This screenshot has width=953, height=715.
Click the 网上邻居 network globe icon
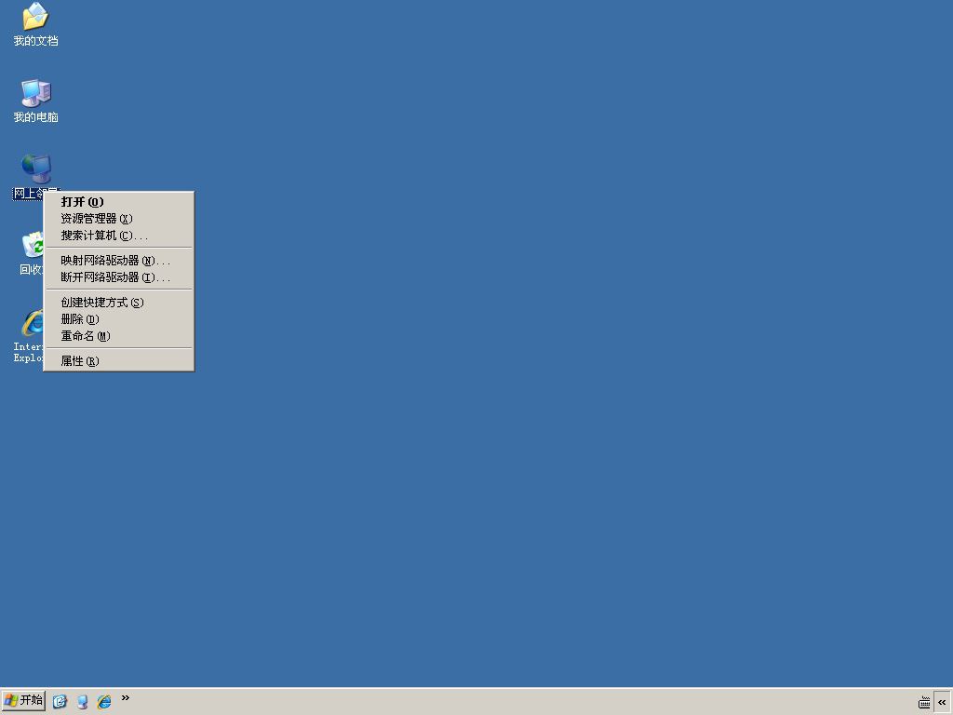pyautogui.click(x=36, y=169)
